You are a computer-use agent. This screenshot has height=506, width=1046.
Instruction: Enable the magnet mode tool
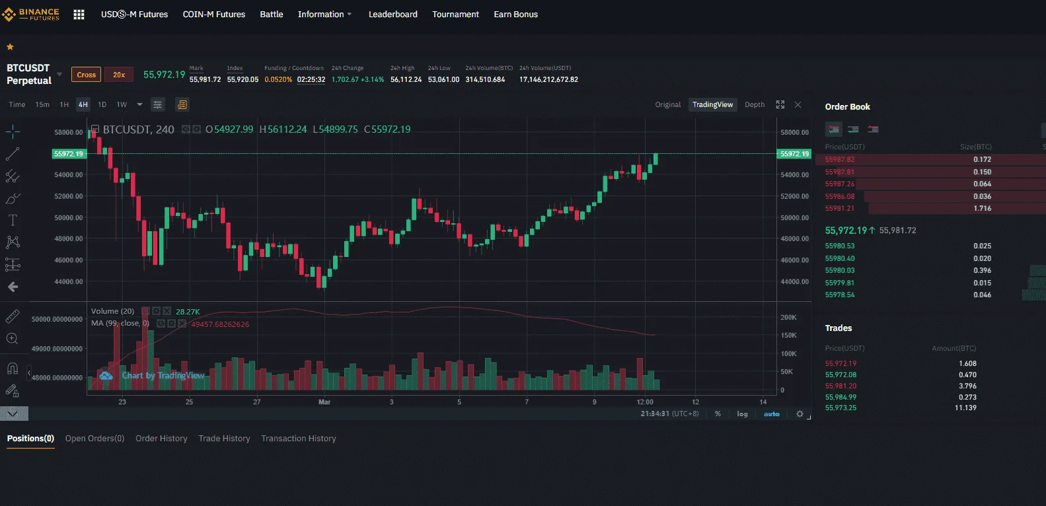13,368
